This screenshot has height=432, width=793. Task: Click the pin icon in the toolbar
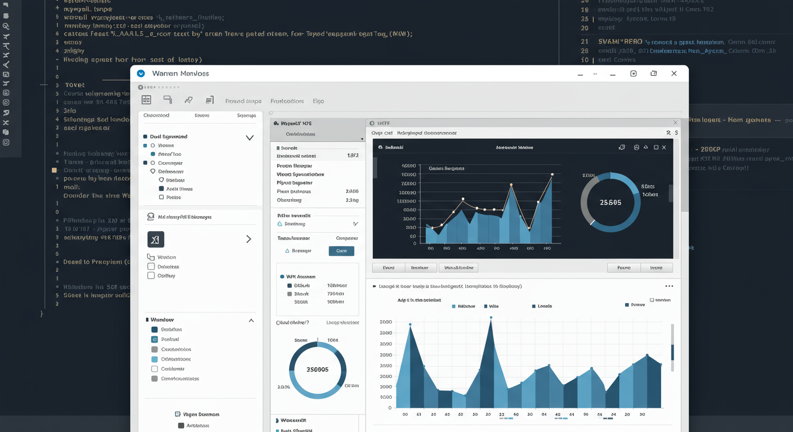tap(189, 100)
